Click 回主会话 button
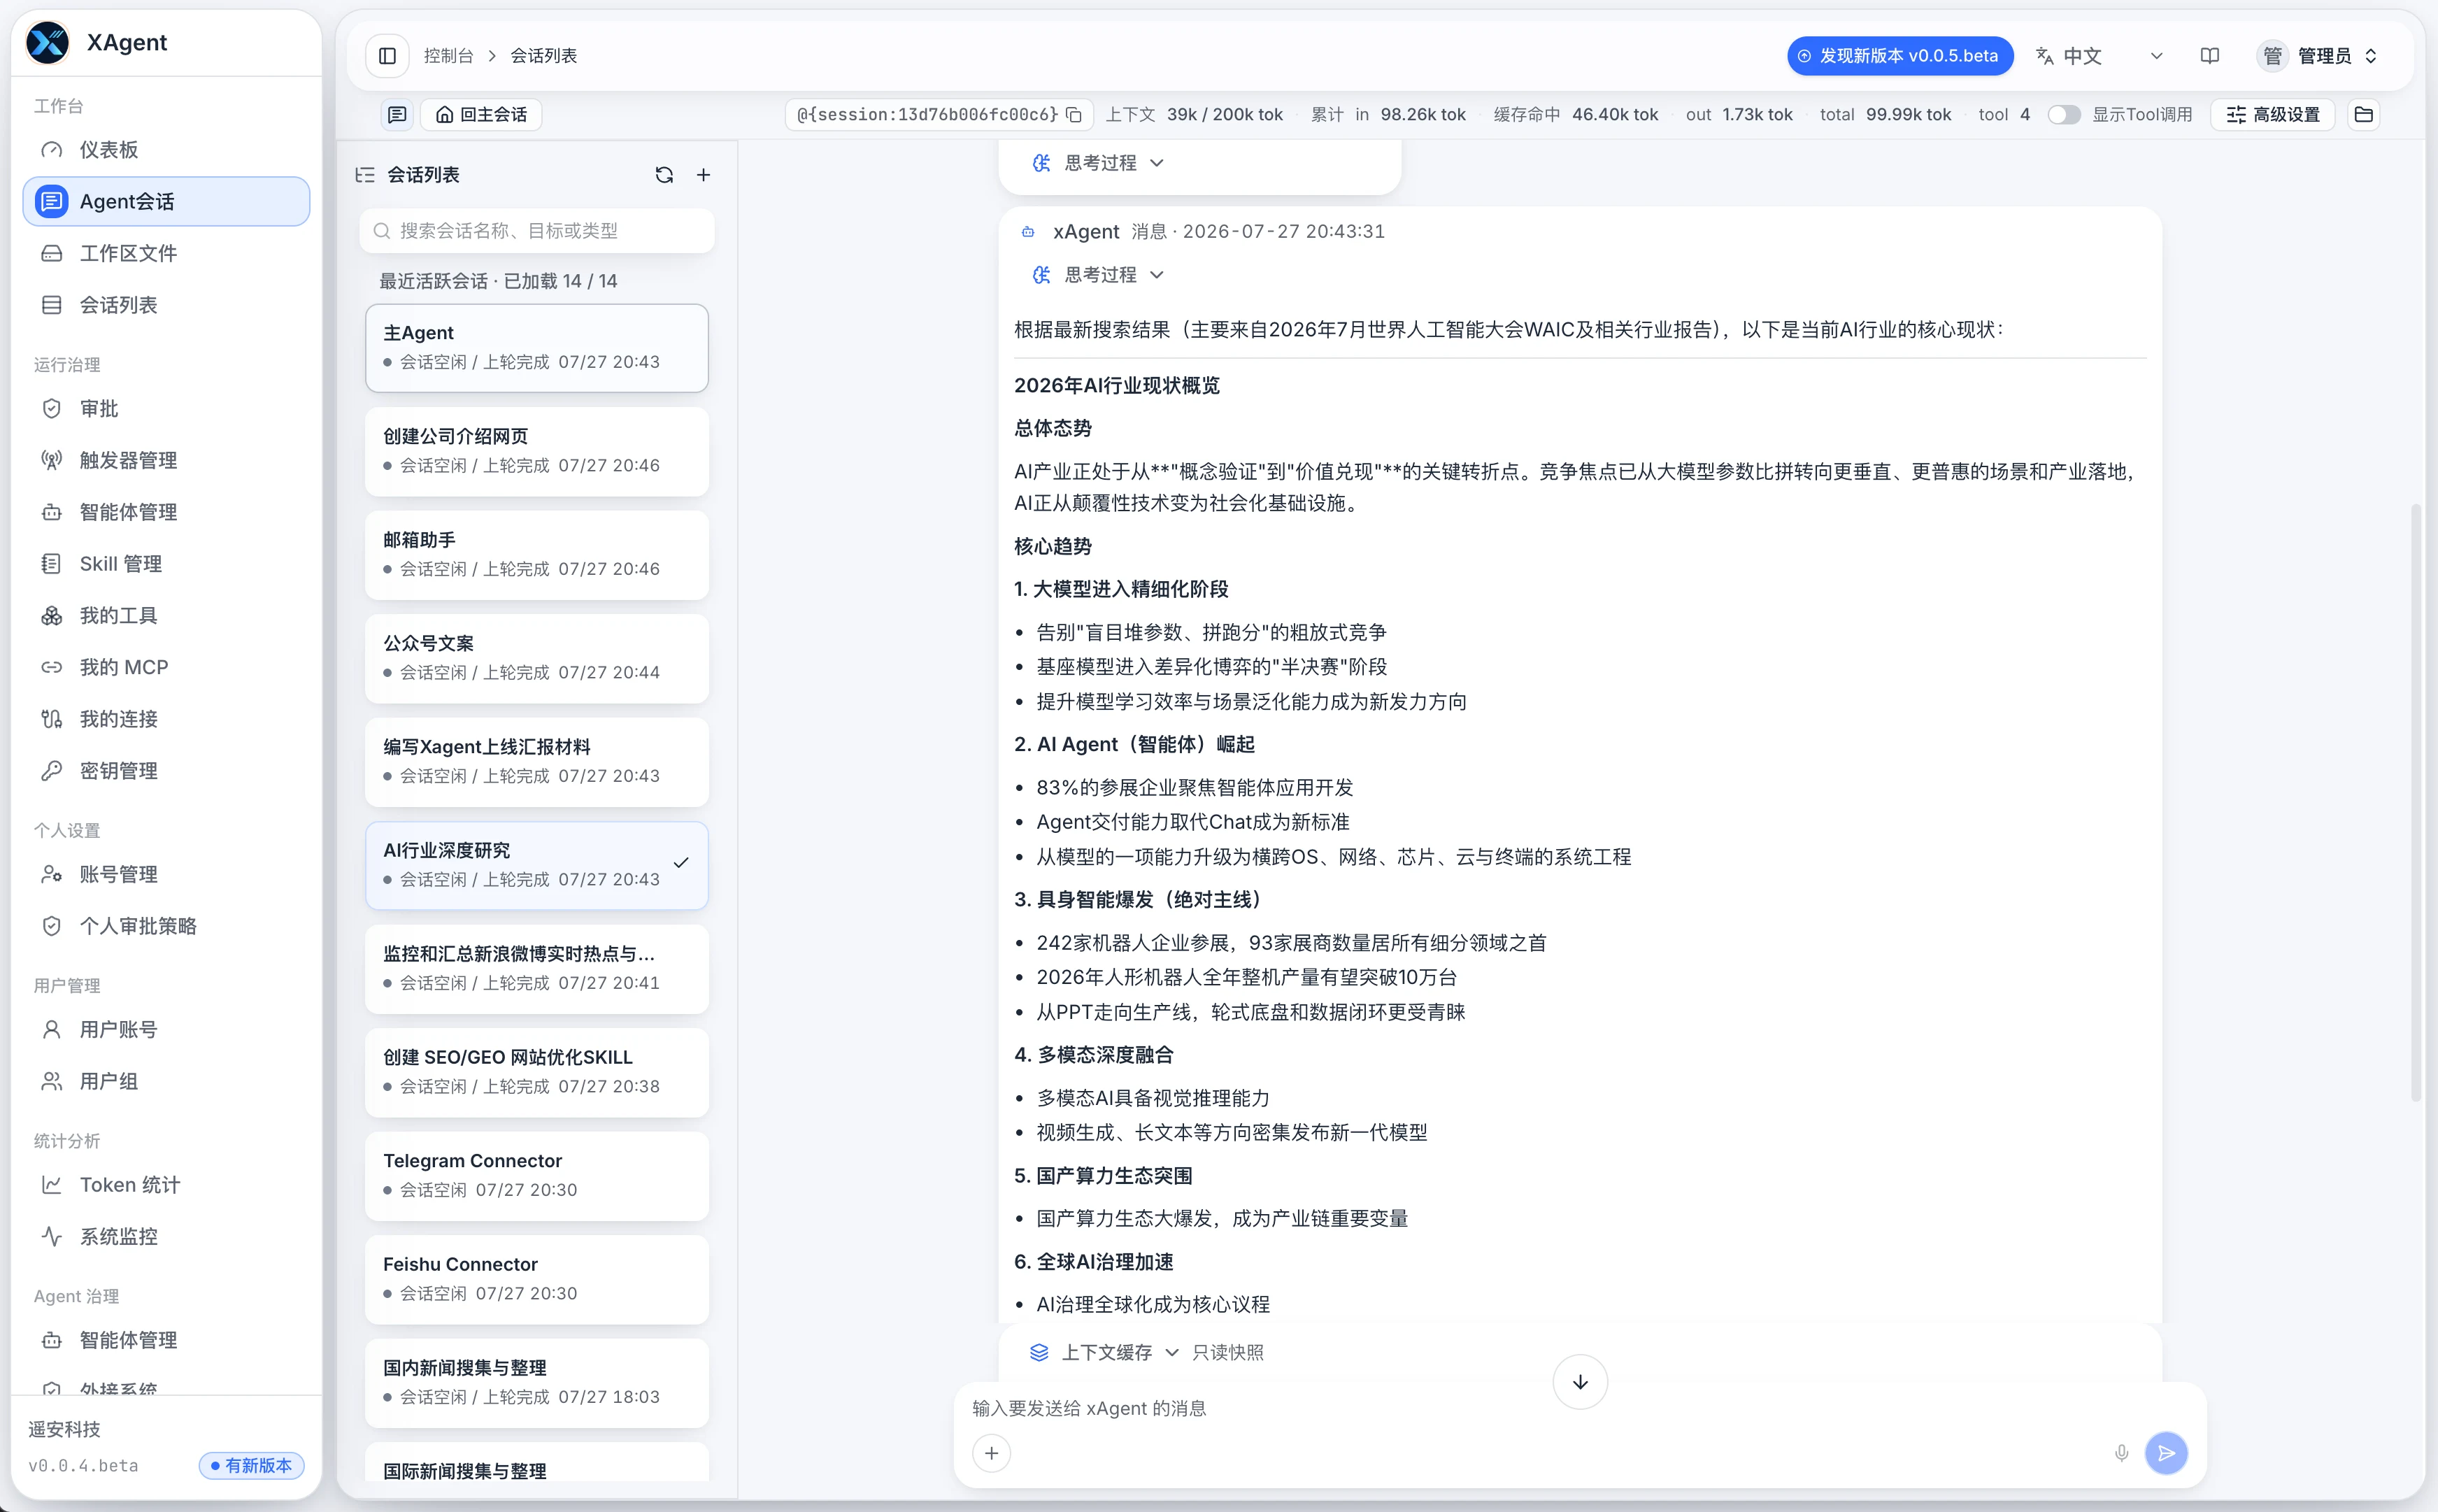Image resolution: width=2438 pixels, height=1512 pixels. pyautogui.click(x=481, y=114)
